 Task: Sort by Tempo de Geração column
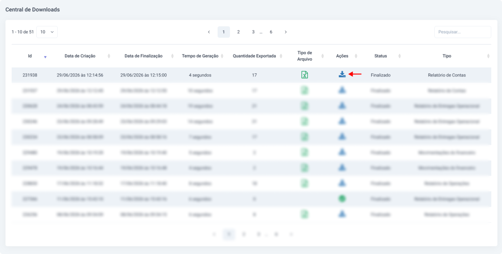(x=222, y=56)
